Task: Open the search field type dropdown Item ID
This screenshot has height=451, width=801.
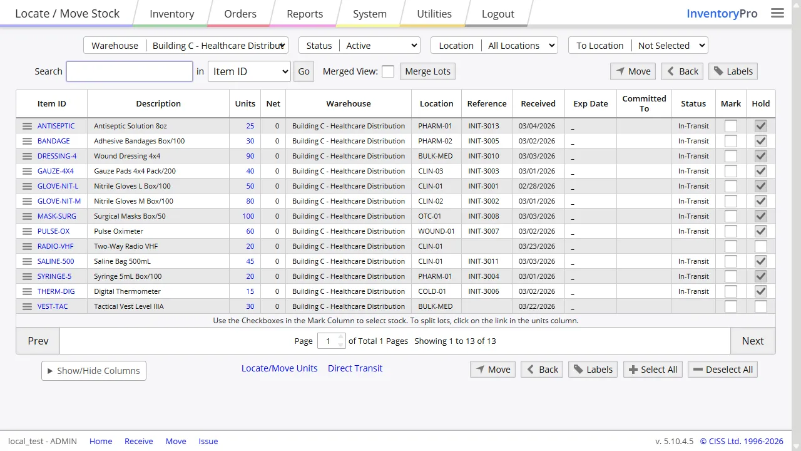Action: (x=249, y=71)
